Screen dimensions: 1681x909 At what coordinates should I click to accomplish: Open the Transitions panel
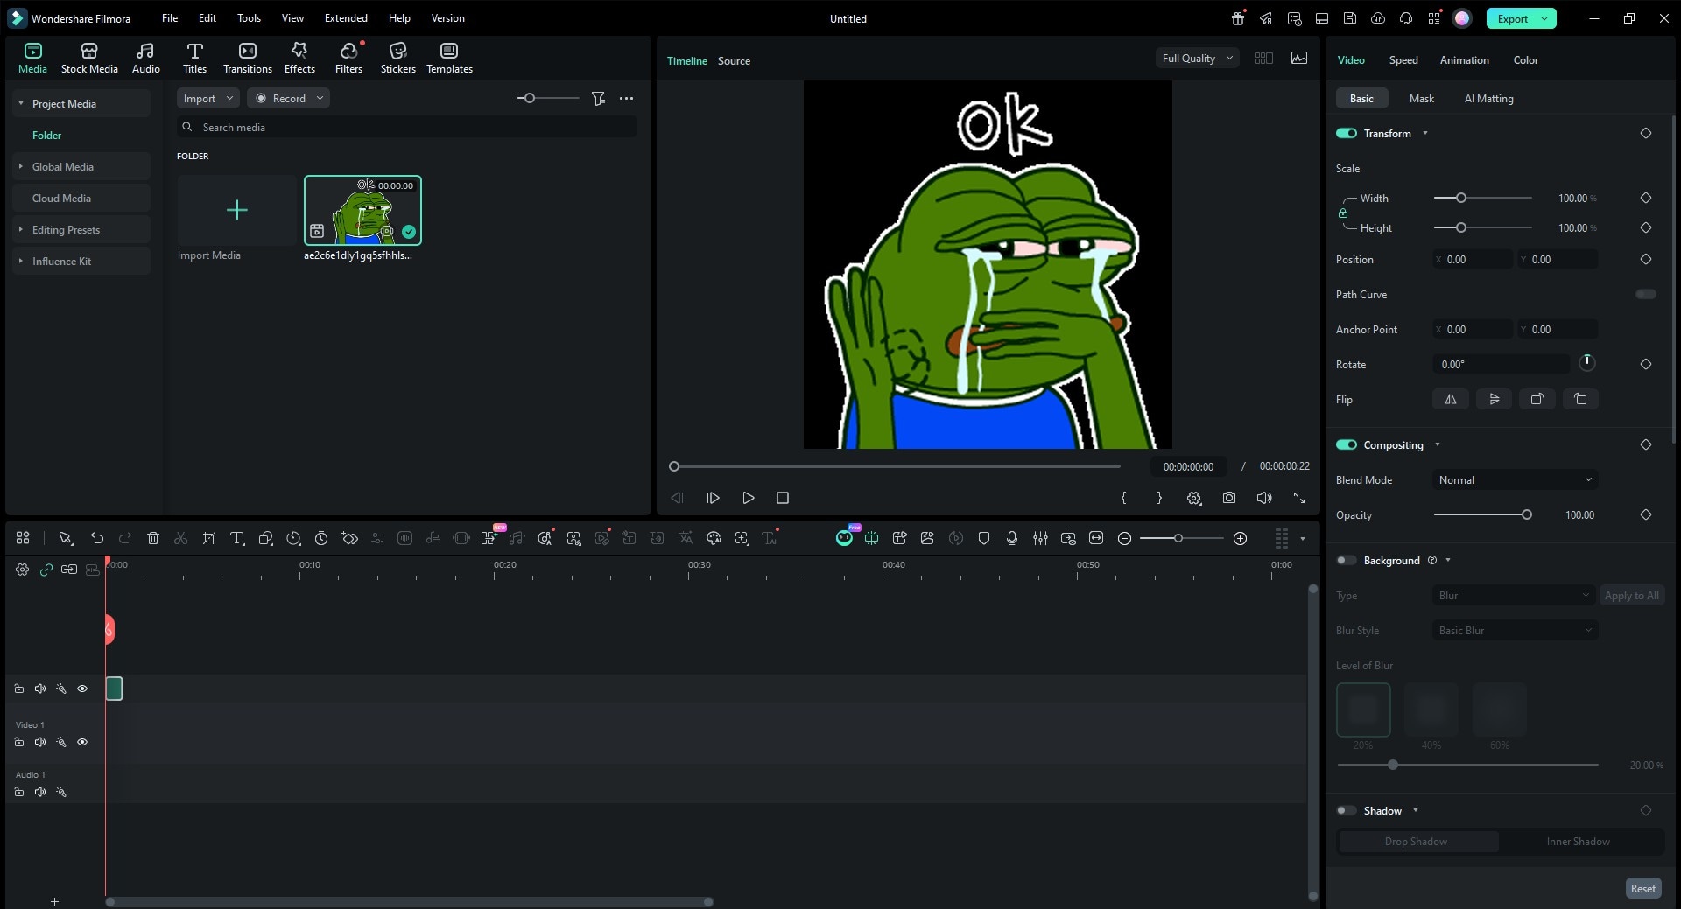coord(247,57)
